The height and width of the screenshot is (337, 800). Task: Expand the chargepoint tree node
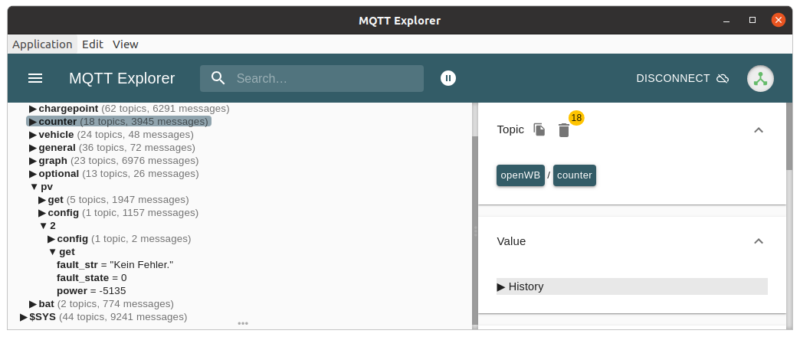click(33, 109)
